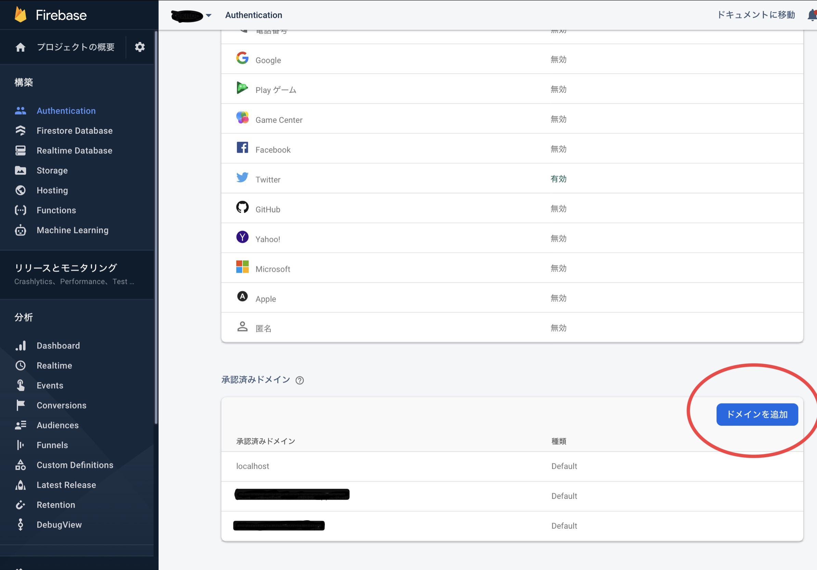The height and width of the screenshot is (570, 817).
Task: Click the Retention magnet icon
Action: click(x=20, y=505)
